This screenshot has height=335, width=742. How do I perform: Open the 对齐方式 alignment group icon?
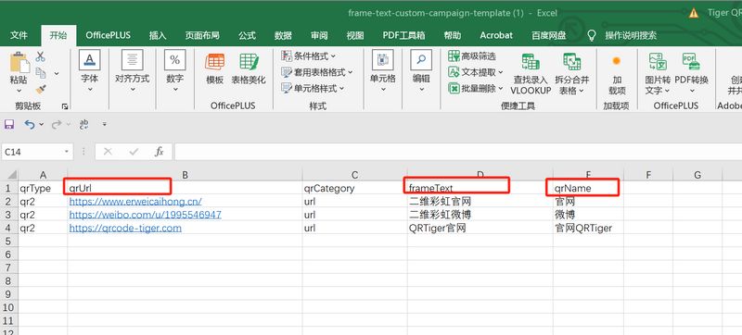tap(132, 60)
